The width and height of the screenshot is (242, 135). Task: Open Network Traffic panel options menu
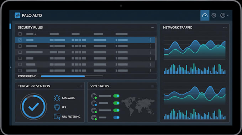point(225,27)
